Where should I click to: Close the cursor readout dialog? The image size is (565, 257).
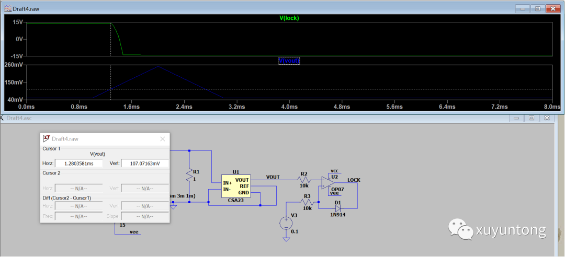pyautogui.click(x=162, y=139)
